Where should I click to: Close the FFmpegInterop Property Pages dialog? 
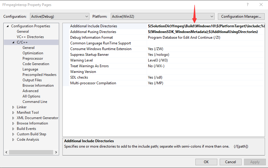tap(261, 4)
